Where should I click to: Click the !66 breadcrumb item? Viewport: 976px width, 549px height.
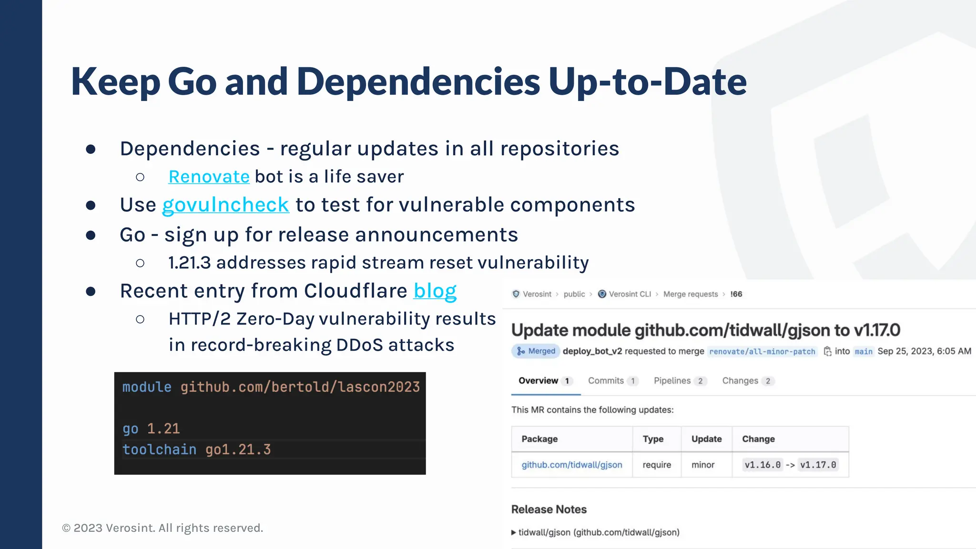[736, 294]
